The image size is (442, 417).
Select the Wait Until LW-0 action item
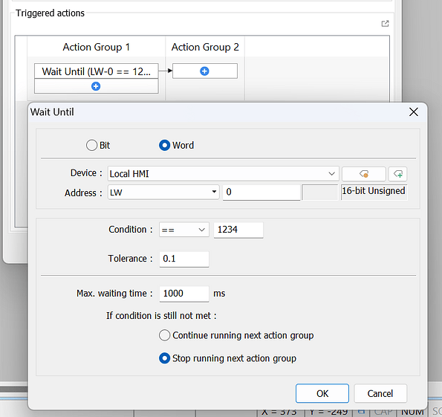(x=96, y=71)
